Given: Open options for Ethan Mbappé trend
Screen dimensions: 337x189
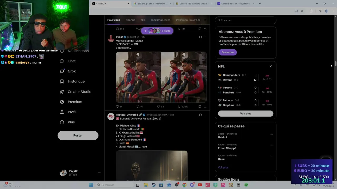Looking at the screenshot, I should (x=272, y=145).
